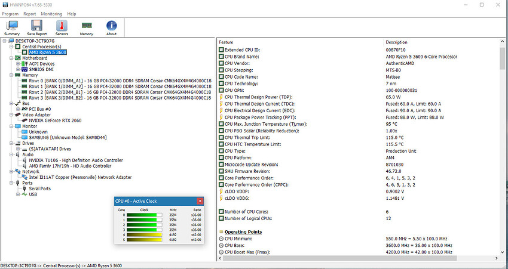Click the Central Processor(s) chip icon
Image resolution: width=508 pixels, height=269 pixels.
pyautogui.click(x=18, y=47)
